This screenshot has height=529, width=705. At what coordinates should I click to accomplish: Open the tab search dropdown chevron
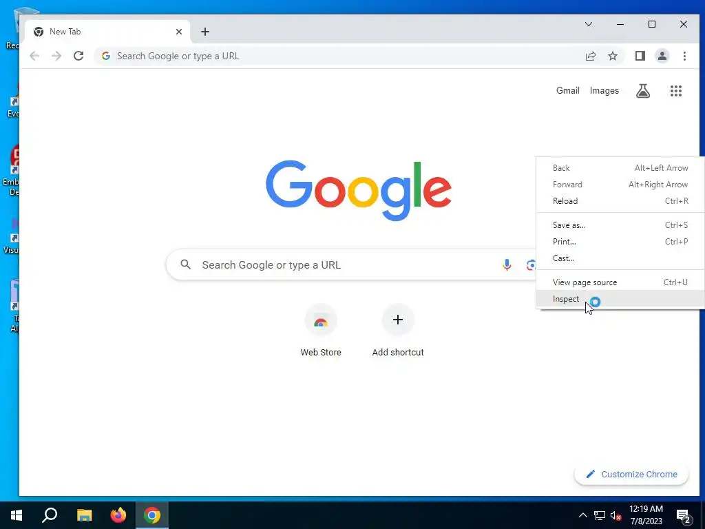pyautogui.click(x=588, y=24)
